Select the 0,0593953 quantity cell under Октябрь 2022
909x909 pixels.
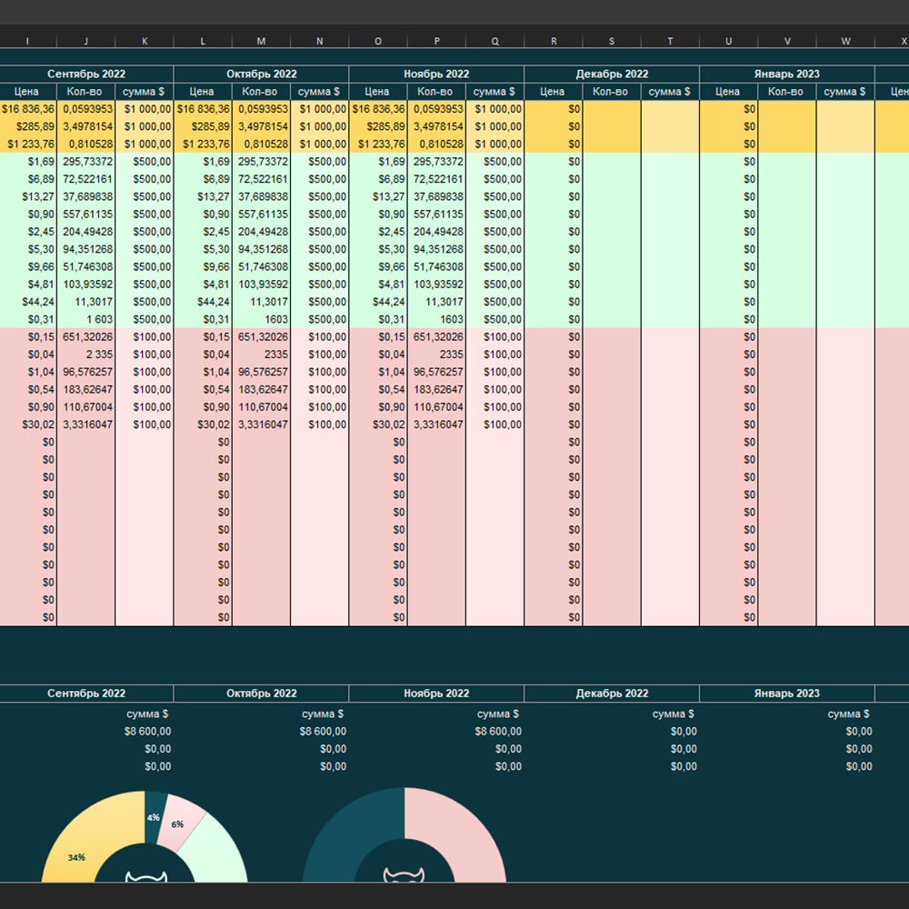(262, 109)
